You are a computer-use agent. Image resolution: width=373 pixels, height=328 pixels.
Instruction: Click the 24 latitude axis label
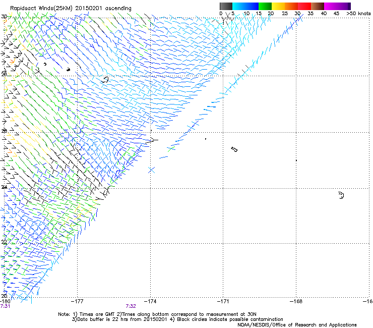pos(4,187)
